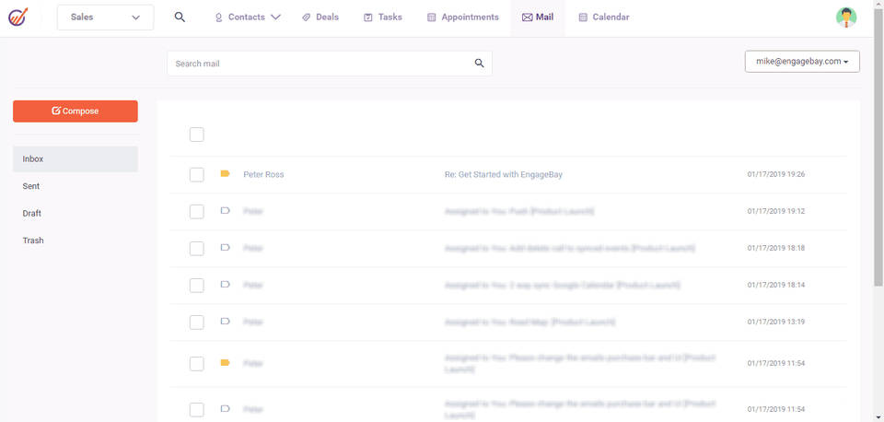Click the EngageBay logo icon
Screen dimensions: 884x422
pyautogui.click(x=17, y=18)
